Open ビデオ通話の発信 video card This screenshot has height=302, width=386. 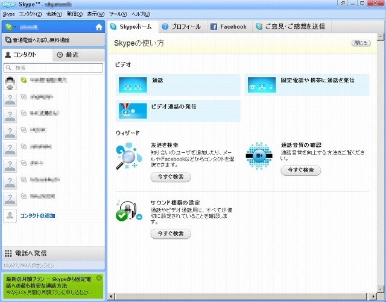click(x=178, y=111)
